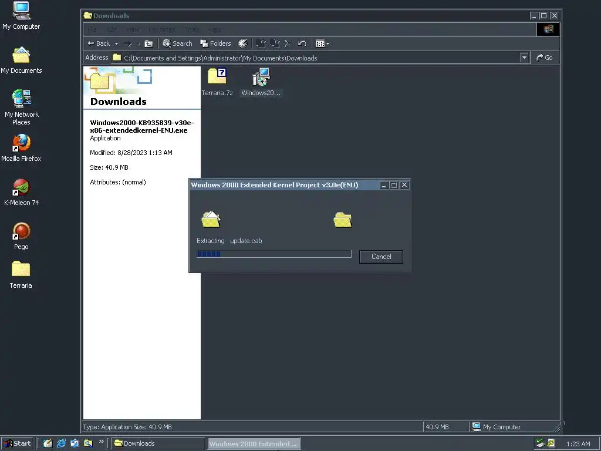The width and height of the screenshot is (601, 451).
Task: Launch Outlook Express from quick launch
Action: (75, 443)
